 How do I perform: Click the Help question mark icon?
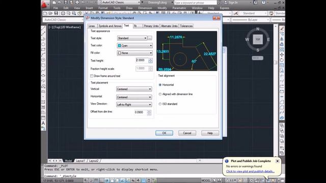tap(263, 3)
